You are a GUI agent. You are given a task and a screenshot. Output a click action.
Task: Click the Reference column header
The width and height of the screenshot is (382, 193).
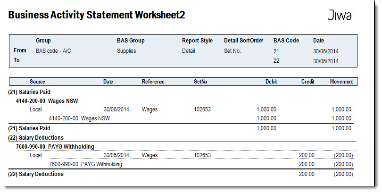(153, 82)
